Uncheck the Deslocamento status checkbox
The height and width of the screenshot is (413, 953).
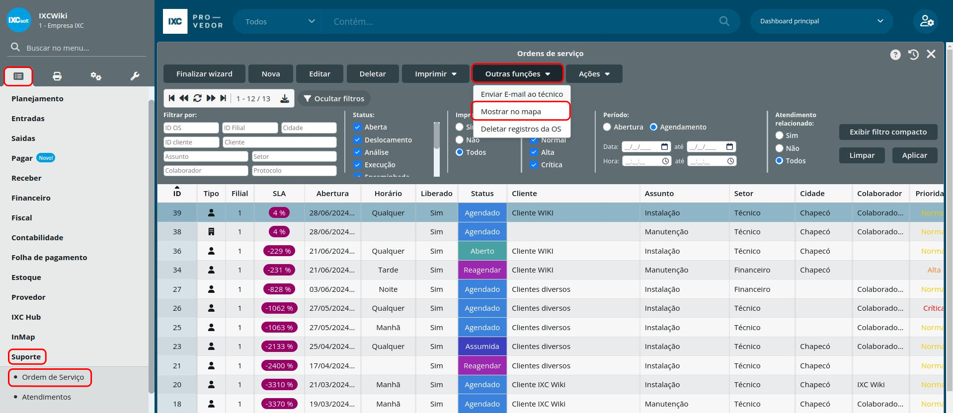click(357, 139)
